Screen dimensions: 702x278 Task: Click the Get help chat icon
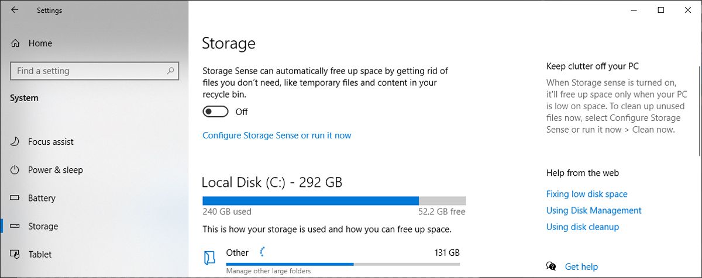tap(550, 267)
